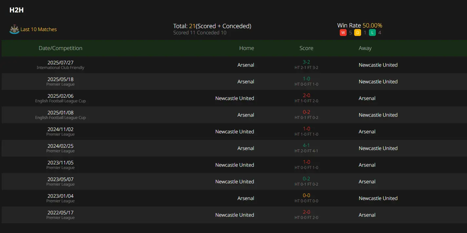Select the 2025/01/08 match date
Image resolution: width=467 pixels, height=233 pixels.
tap(60, 113)
